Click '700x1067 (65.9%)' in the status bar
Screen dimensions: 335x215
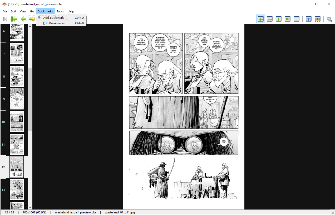coord(34,212)
